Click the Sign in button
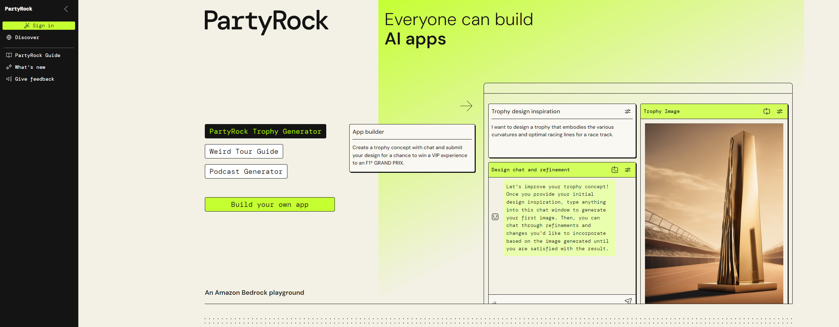The height and width of the screenshot is (327, 839). (x=39, y=25)
